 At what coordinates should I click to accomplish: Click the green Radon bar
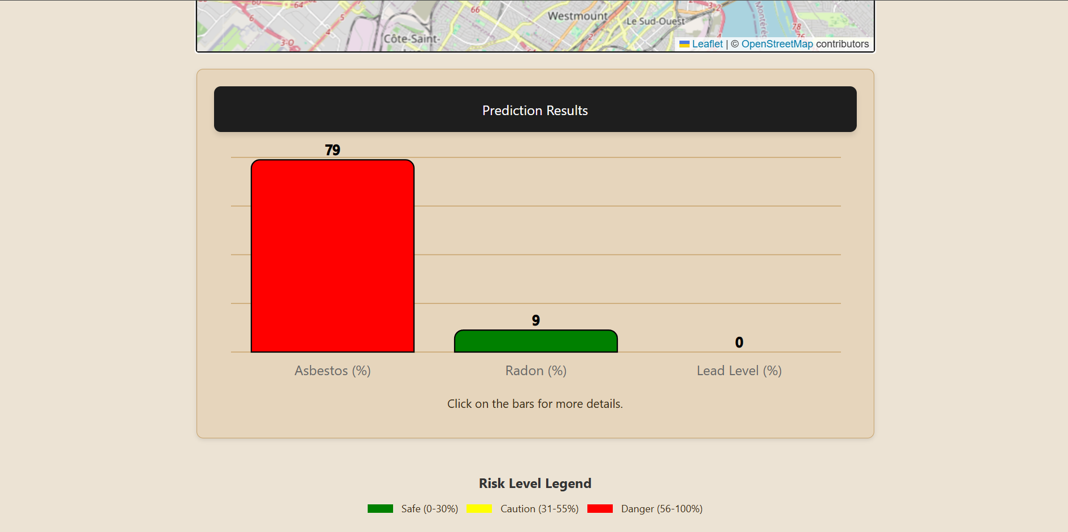pos(536,341)
